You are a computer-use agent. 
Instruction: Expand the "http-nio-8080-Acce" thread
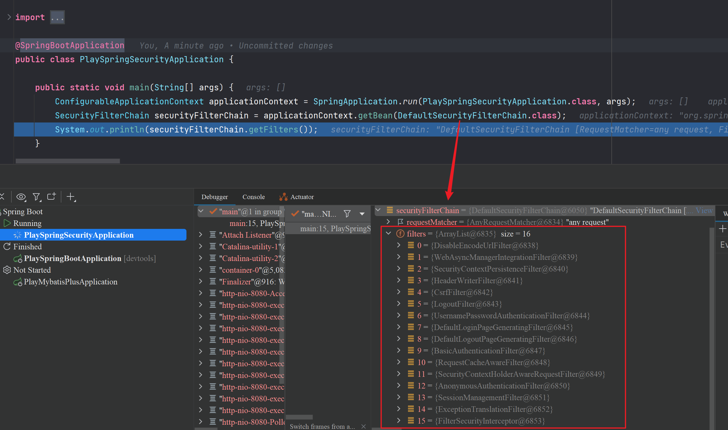(x=200, y=293)
